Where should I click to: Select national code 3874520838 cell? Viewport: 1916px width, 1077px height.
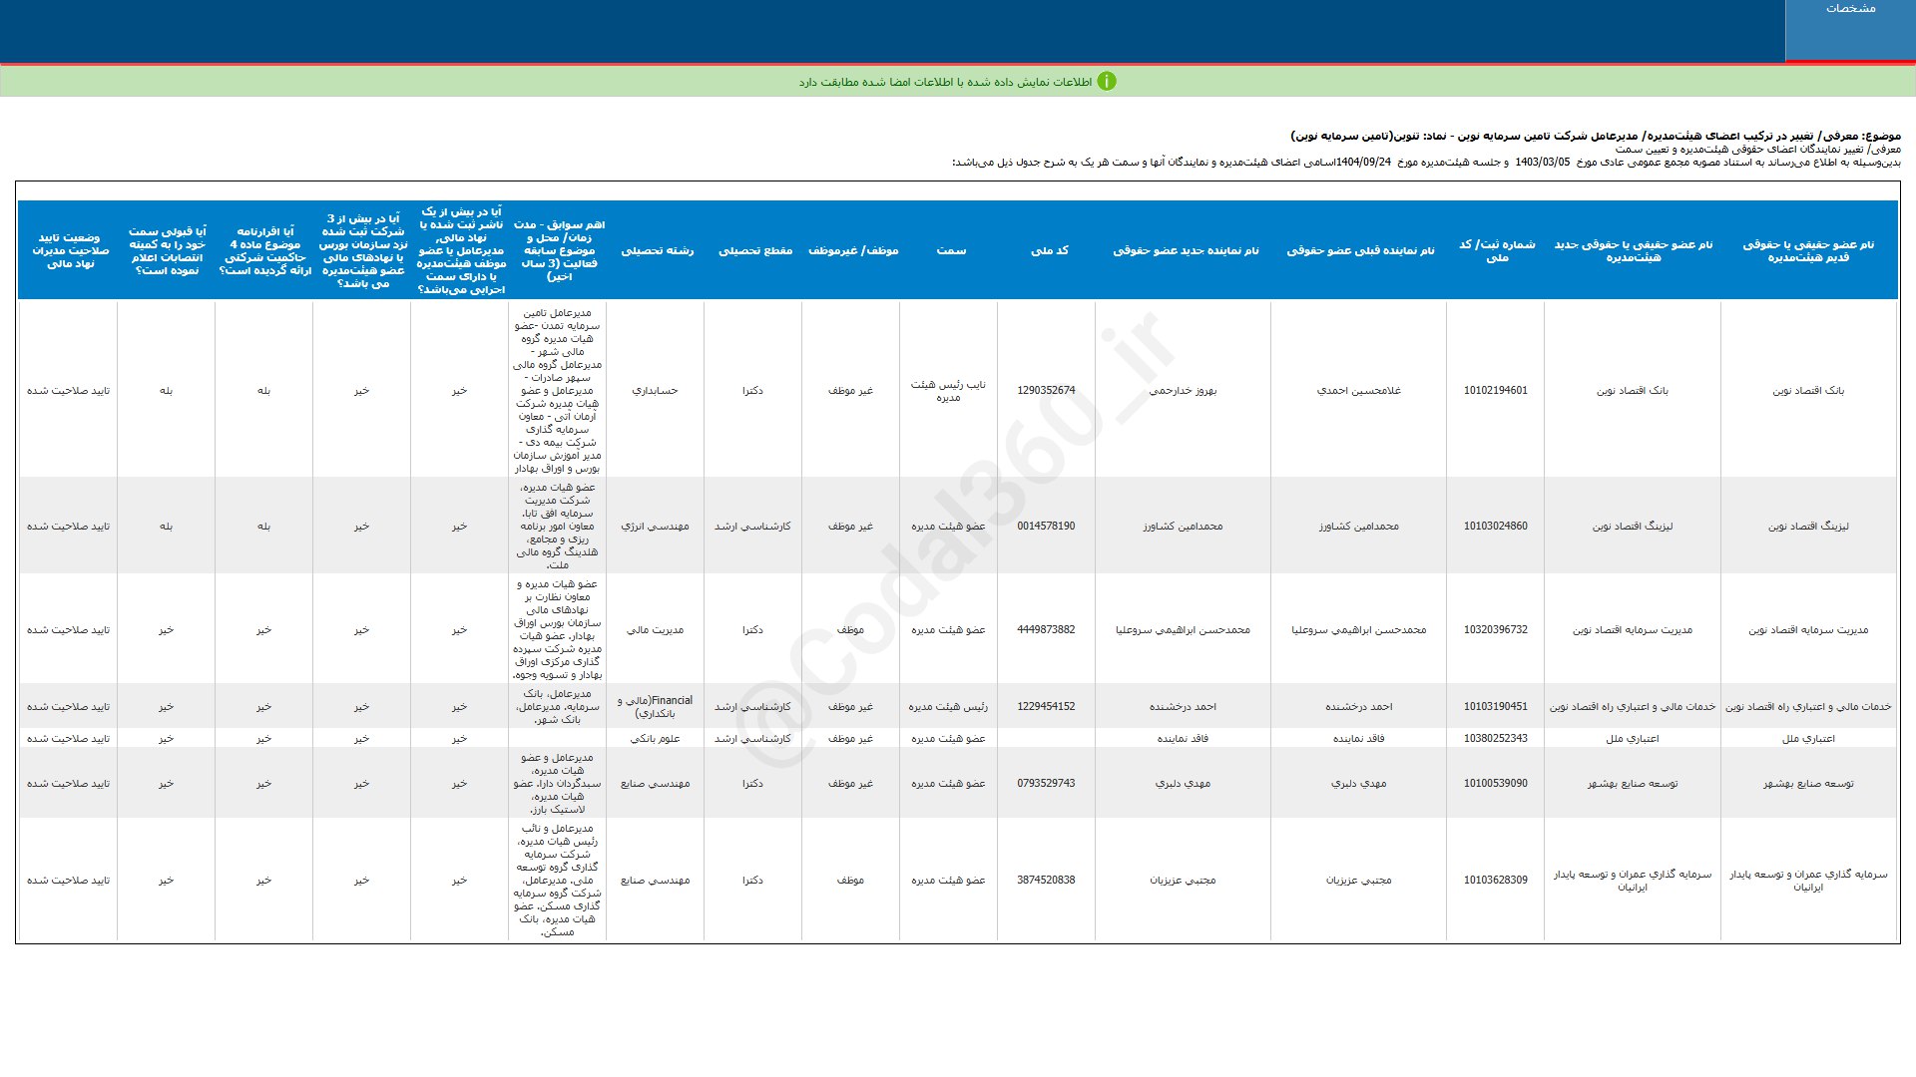click(x=1046, y=881)
